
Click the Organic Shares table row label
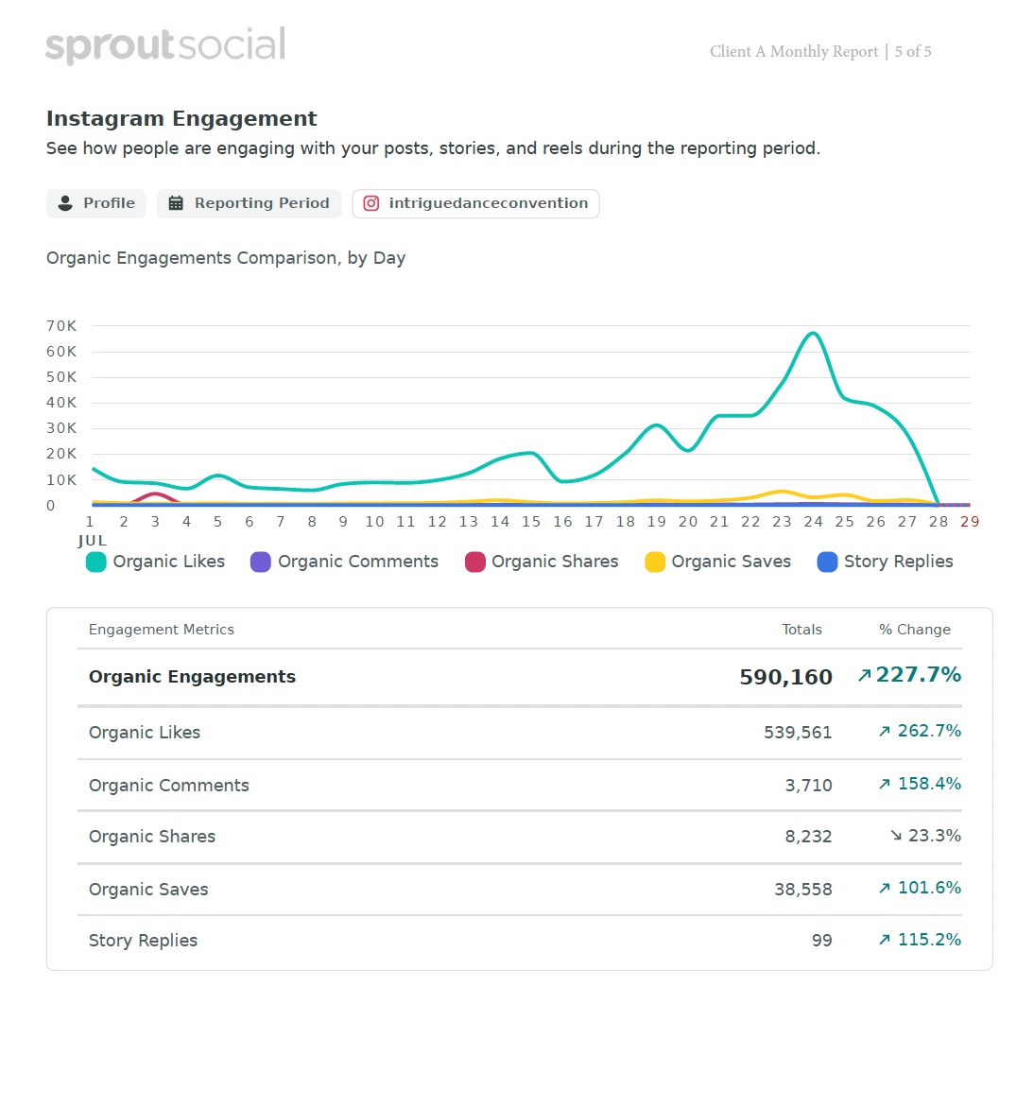[x=152, y=837]
